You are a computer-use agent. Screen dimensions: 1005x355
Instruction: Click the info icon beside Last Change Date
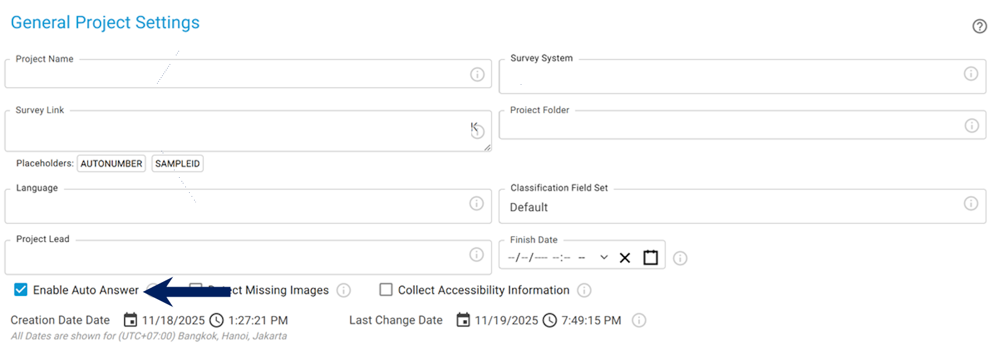(639, 320)
